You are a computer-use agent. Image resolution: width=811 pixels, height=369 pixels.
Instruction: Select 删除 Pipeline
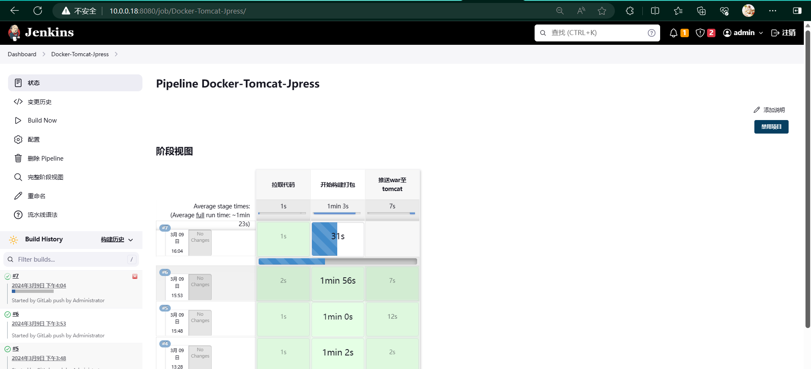point(75,159)
